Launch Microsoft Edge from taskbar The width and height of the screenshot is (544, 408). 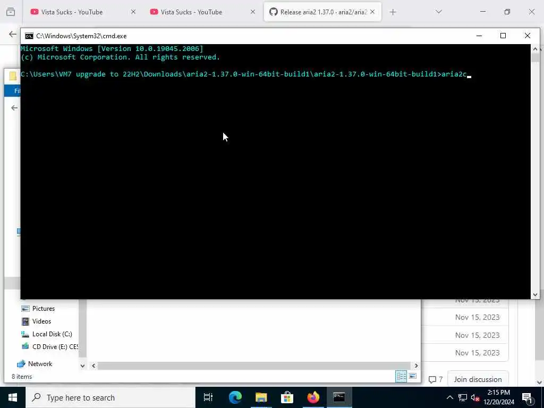pos(235,397)
